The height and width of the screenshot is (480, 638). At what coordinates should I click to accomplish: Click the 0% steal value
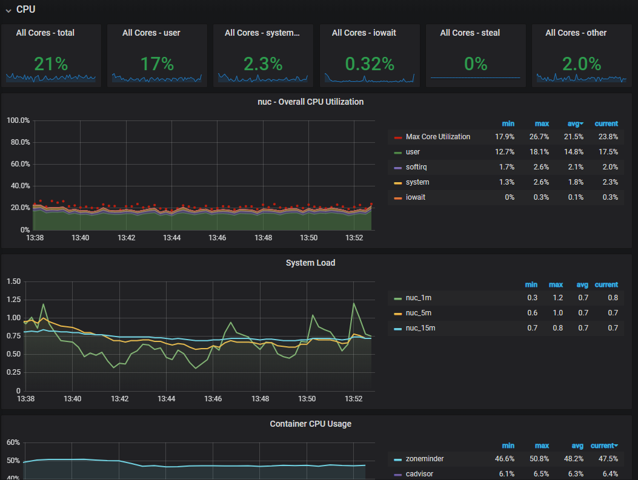[x=476, y=64]
